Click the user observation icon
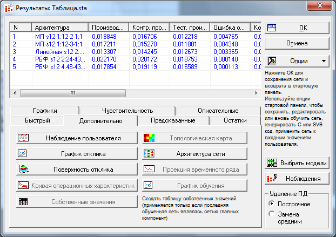The image size is (336, 237). (23, 138)
